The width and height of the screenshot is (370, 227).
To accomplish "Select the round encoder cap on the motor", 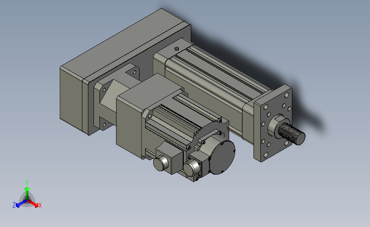I will (x=223, y=157).
